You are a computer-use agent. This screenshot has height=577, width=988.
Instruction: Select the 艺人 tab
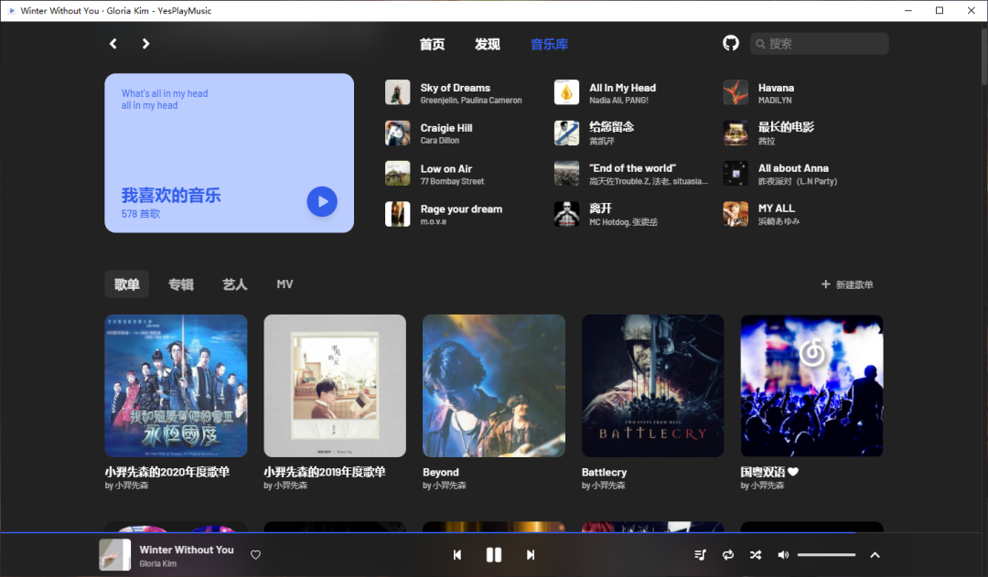coord(234,284)
